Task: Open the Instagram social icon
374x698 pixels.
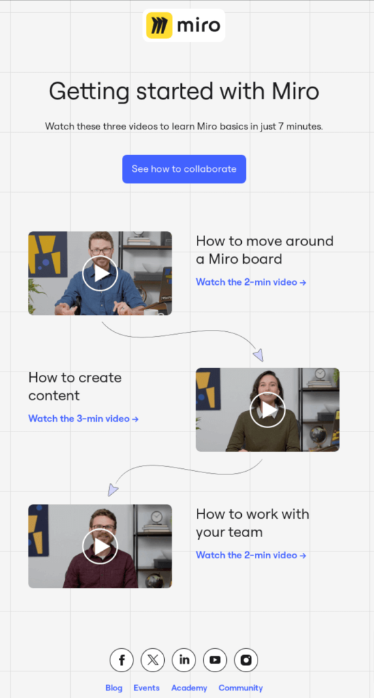Action: click(246, 660)
